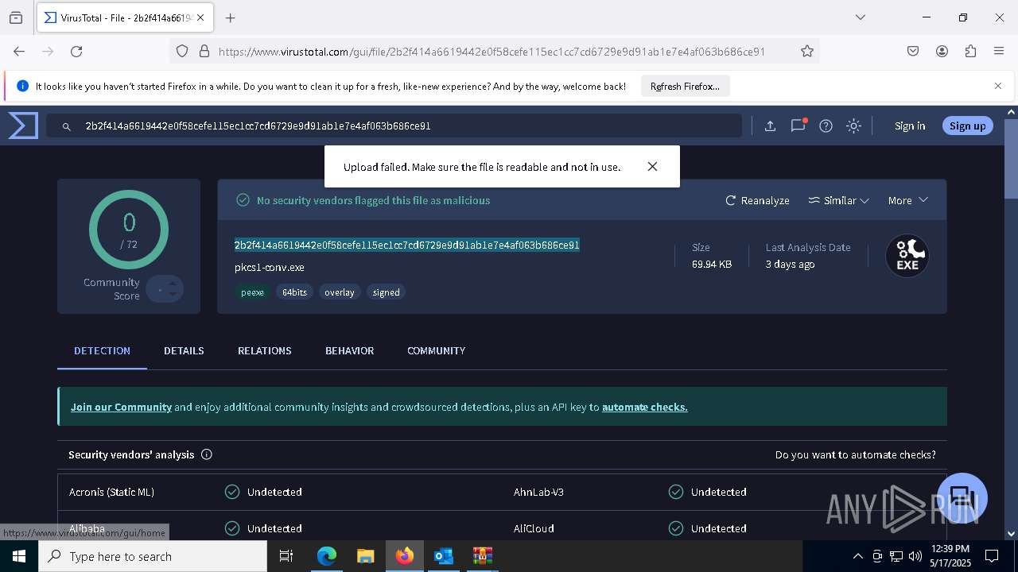Screen dimensions: 1018x572
Task: Open the help question mark icon
Action: [826, 126]
